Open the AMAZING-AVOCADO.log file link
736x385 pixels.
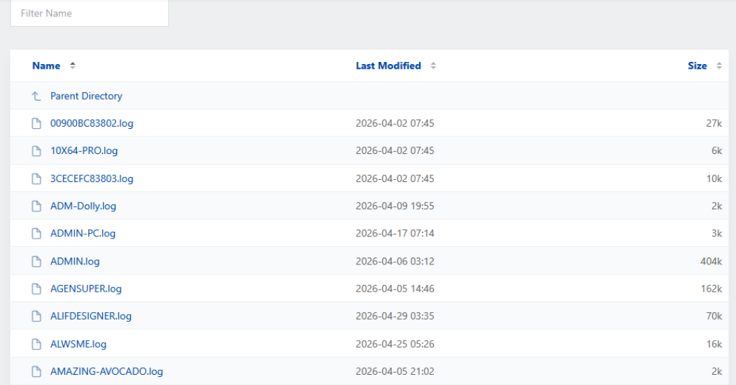pos(106,371)
